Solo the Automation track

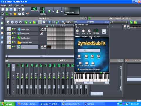click(x=15, y=42)
